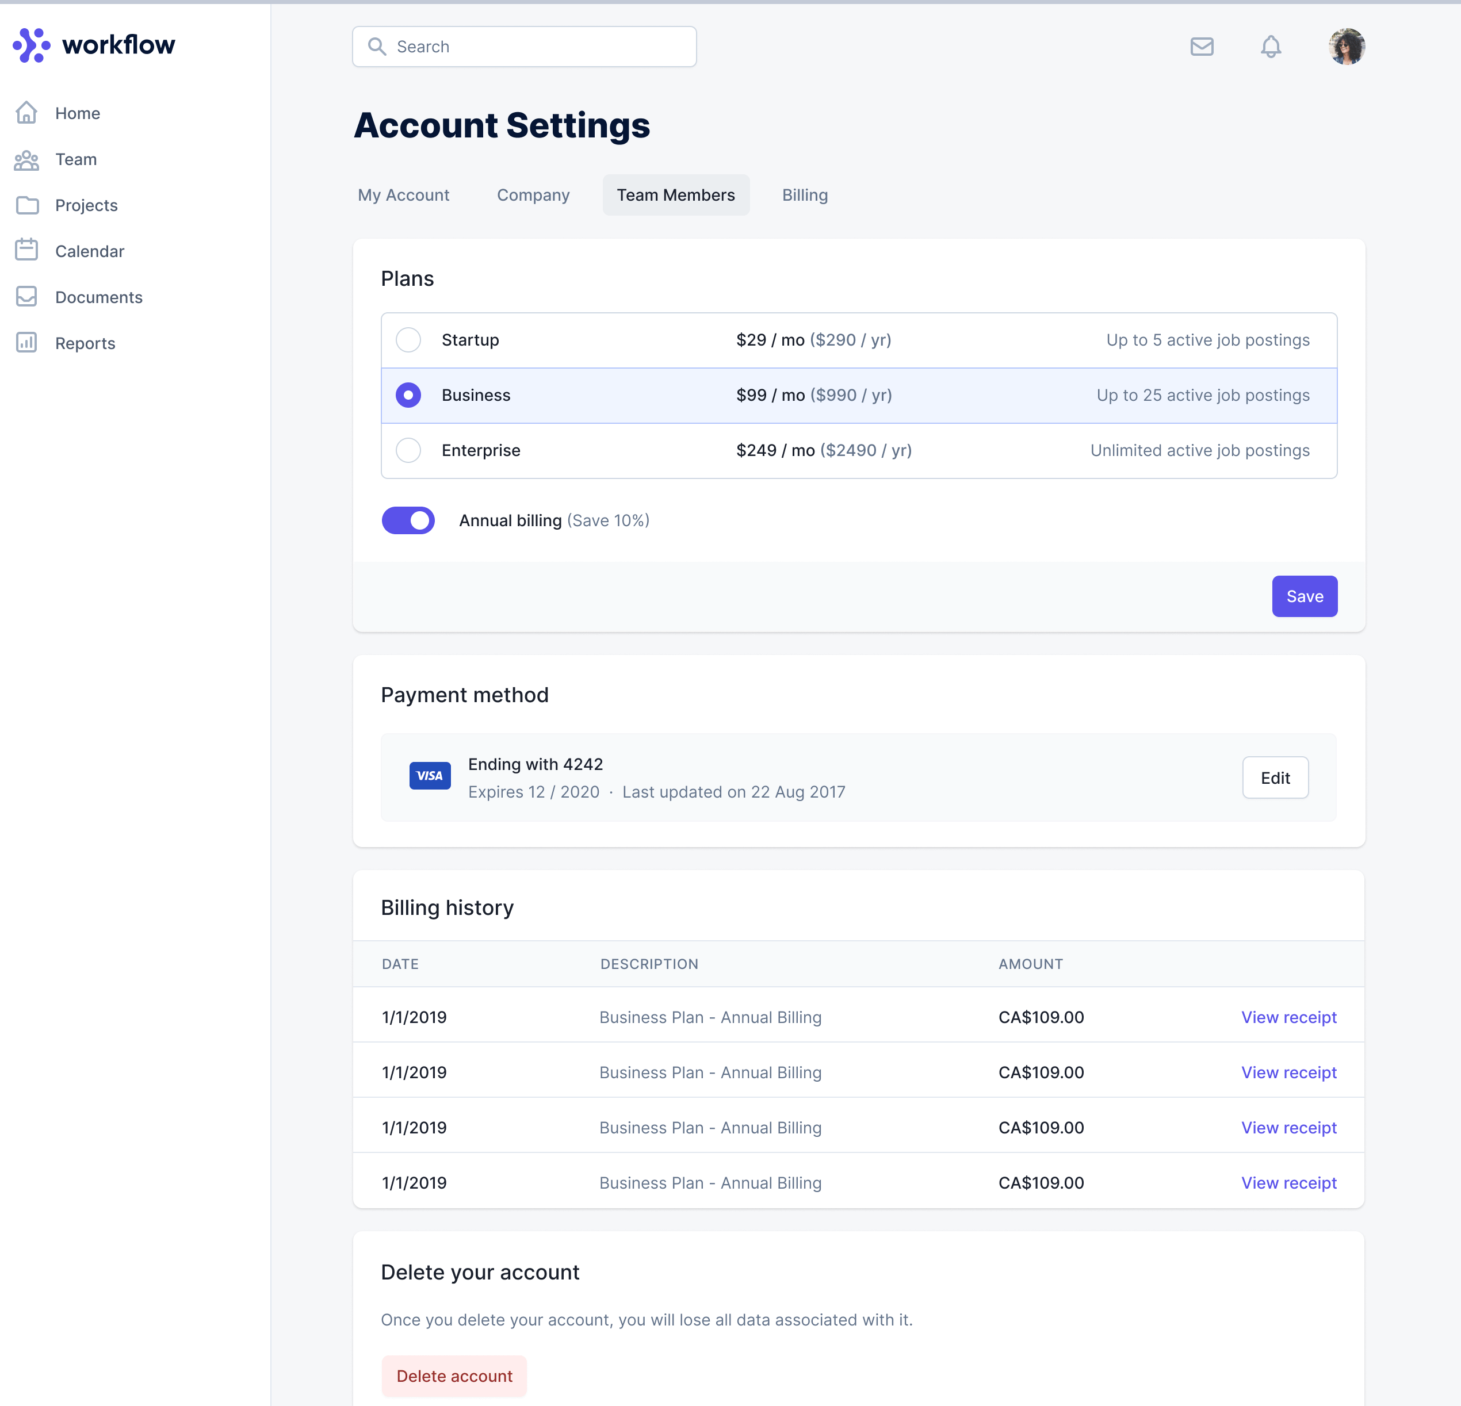Select the Enterprise plan radio button
1461x1406 pixels.
(x=408, y=451)
